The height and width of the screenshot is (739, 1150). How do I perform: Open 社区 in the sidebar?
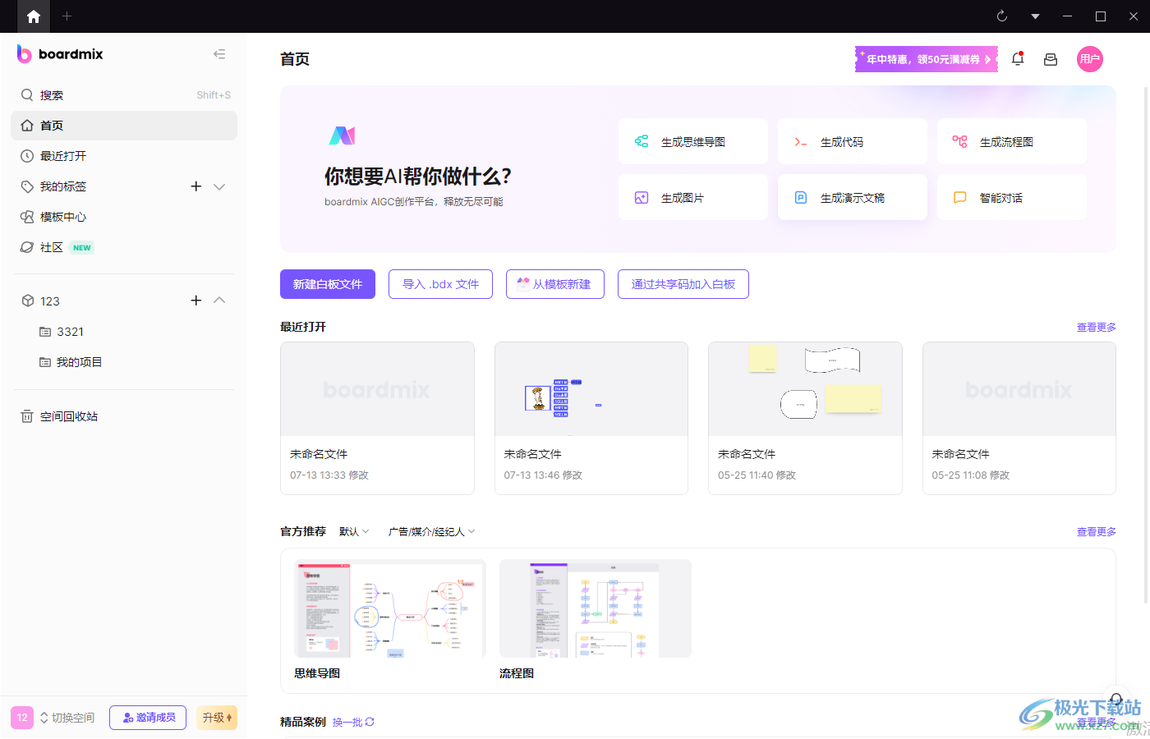(124, 247)
